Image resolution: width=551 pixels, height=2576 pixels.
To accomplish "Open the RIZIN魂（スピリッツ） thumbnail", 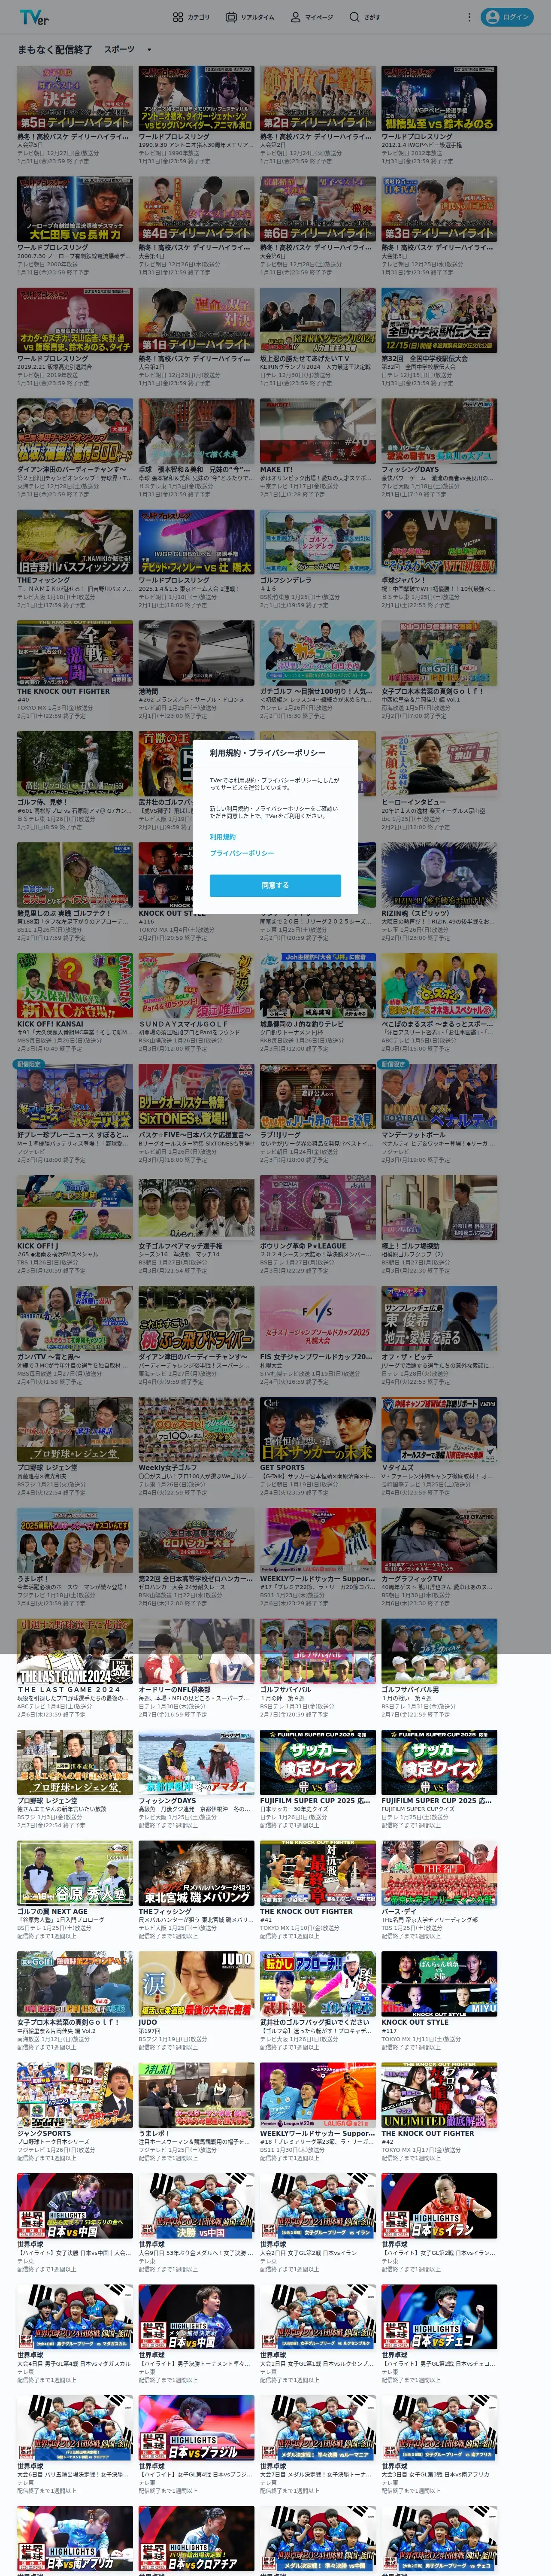I will pyautogui.click(x=439, y=875).
